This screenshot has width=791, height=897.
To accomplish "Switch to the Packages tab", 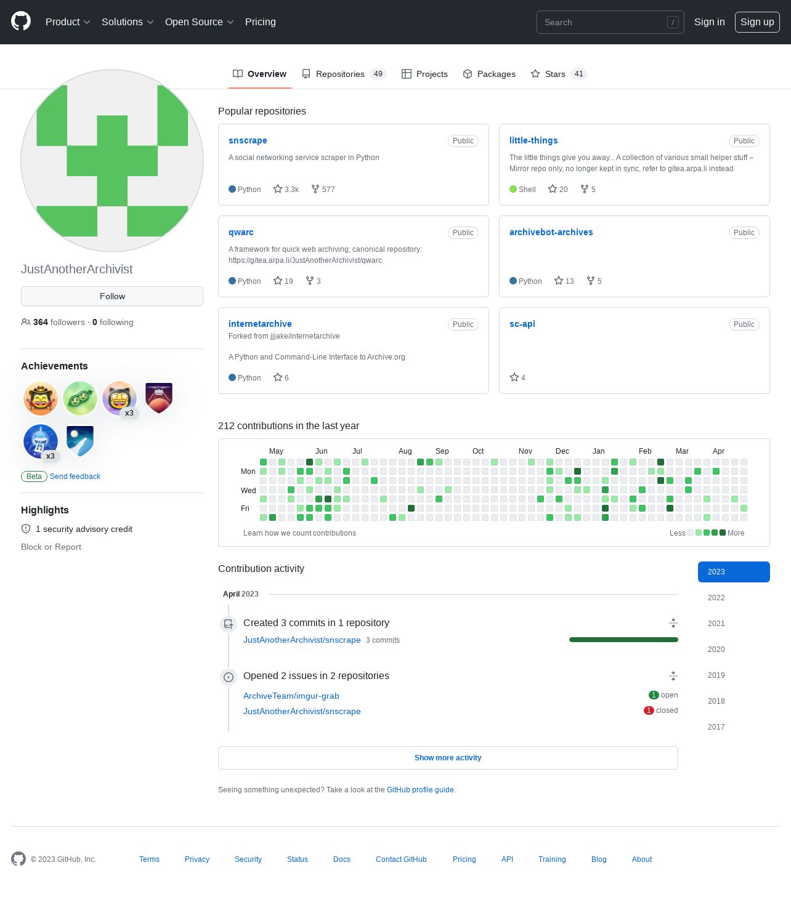I will (x=489, y=74).
